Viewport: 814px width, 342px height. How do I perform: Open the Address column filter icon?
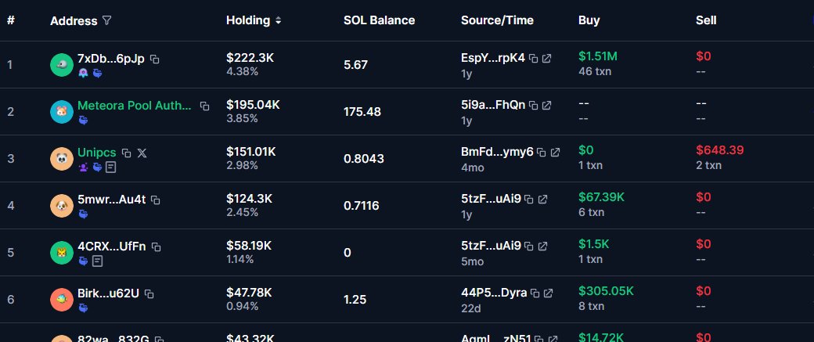click(107, 21)
